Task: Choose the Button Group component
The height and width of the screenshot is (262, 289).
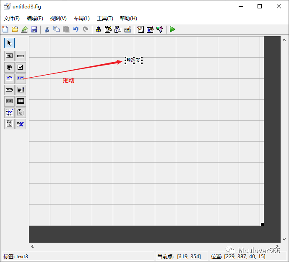Action: (9, 124)
